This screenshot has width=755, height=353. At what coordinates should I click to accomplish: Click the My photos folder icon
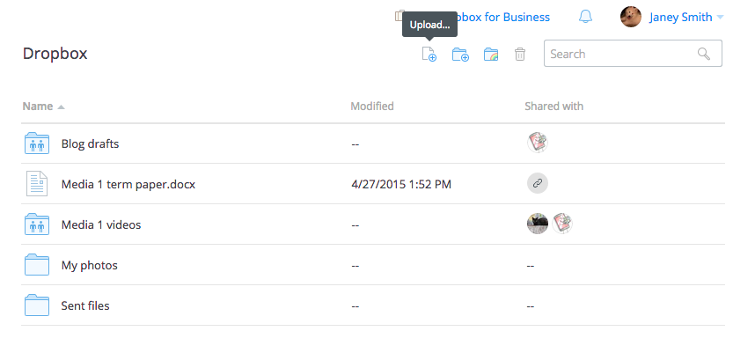[37, 265]
